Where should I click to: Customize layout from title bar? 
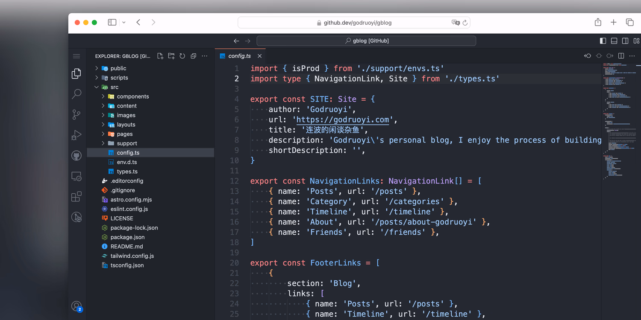tap(636, 41)
